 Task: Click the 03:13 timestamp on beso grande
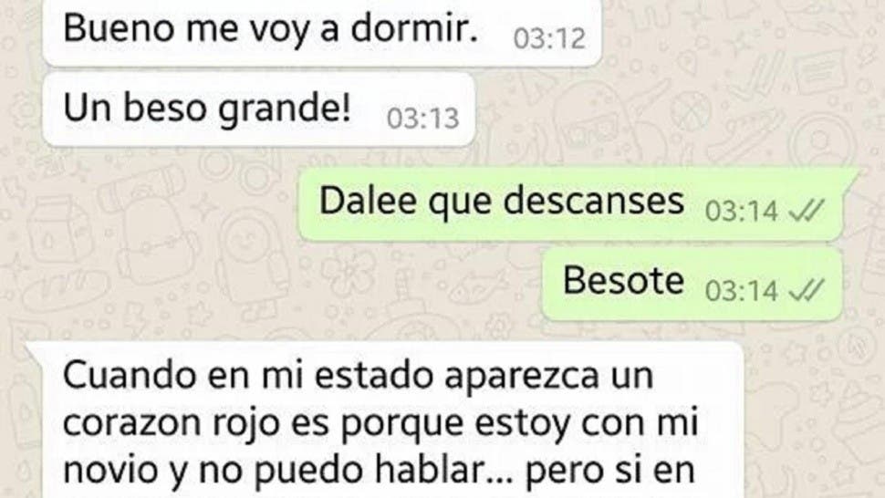tap(422, 119)
